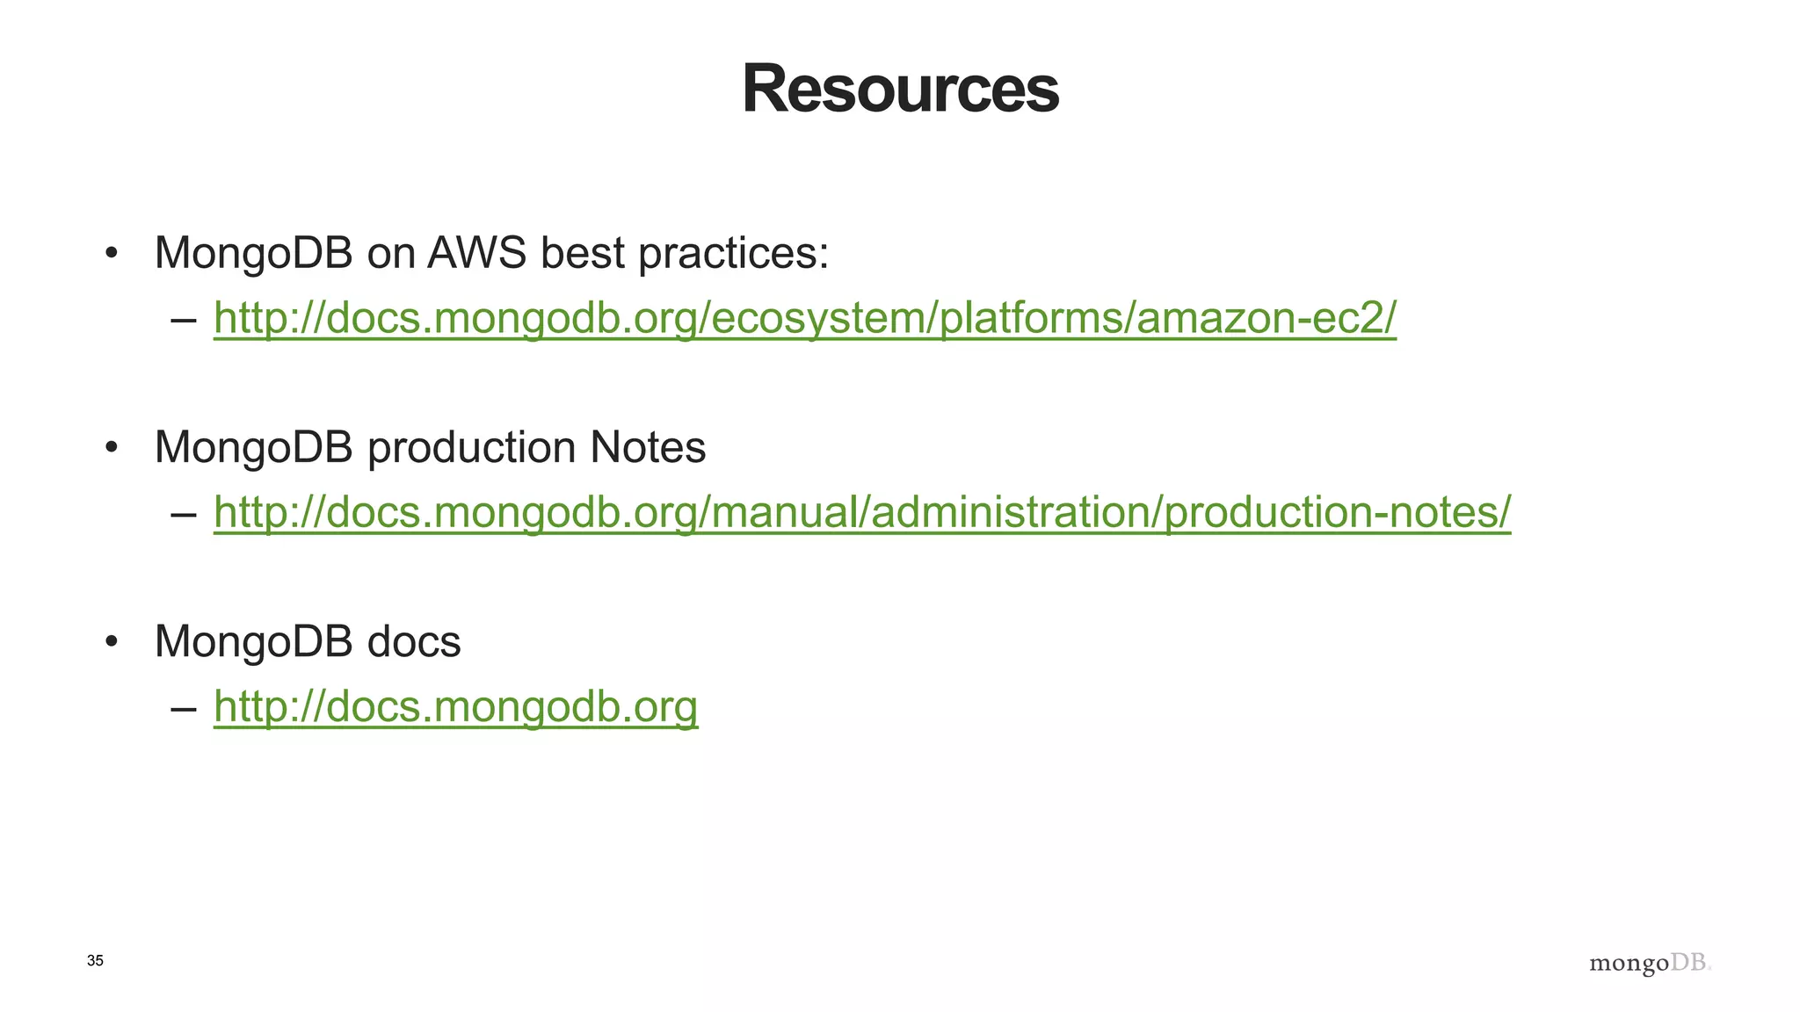Open the production-notes administration manual link

click(x=861, y=511)
